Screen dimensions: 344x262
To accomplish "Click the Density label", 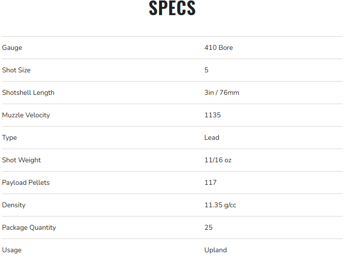I will [14, 205].
